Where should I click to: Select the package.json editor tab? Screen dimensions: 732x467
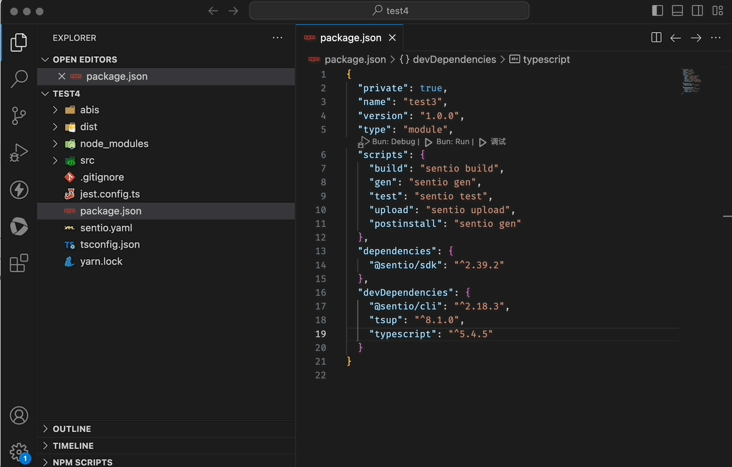pyautogui.click(x=350, y=38)
